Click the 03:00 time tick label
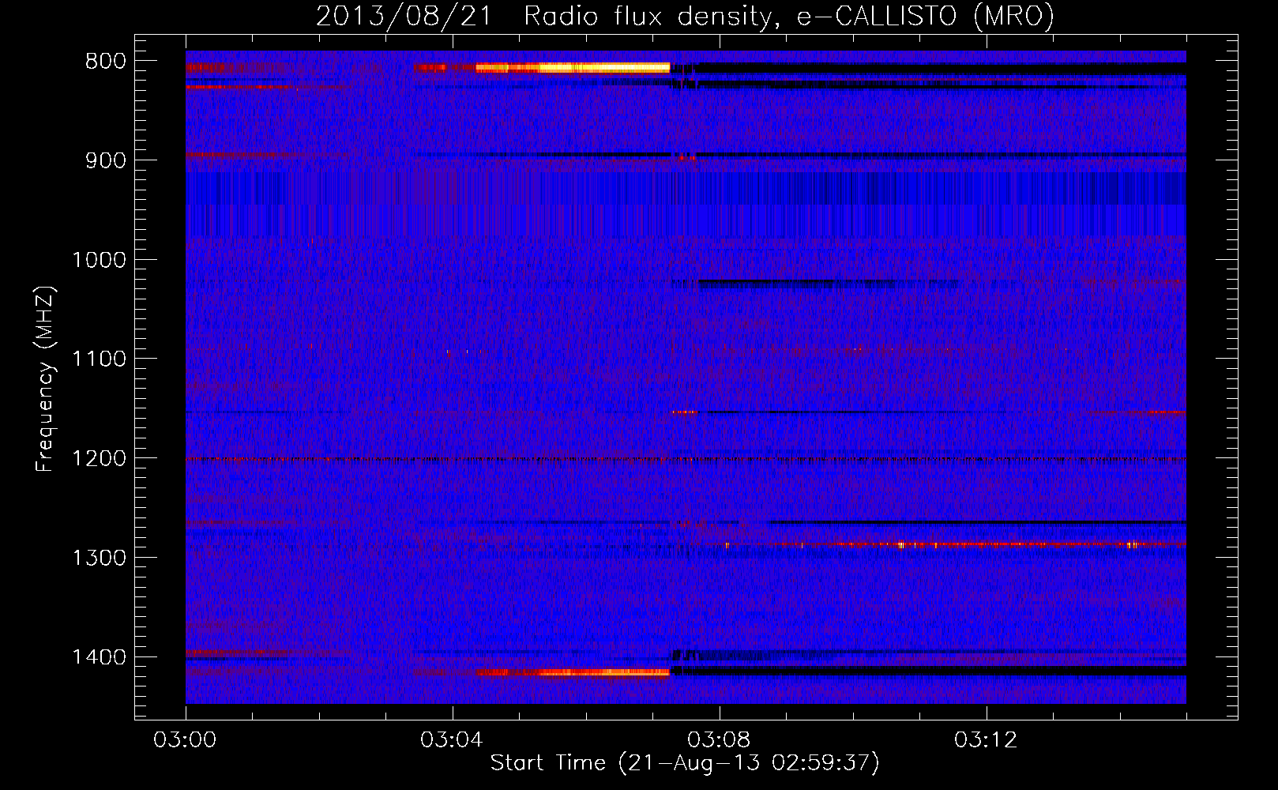1278x790 pixels. (185, 740)
